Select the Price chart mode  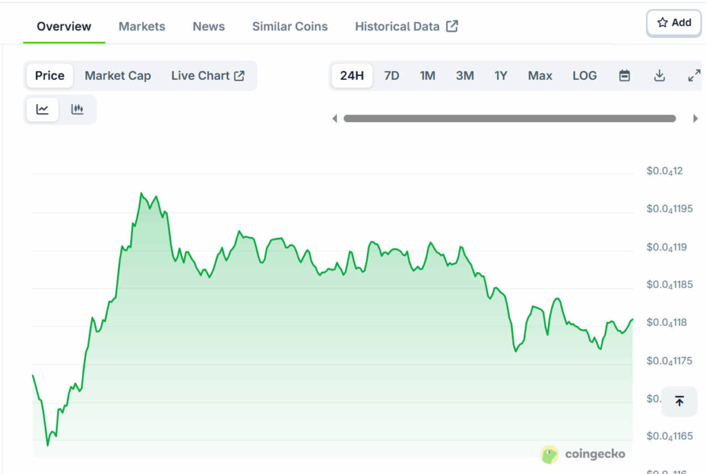(50, 76)
